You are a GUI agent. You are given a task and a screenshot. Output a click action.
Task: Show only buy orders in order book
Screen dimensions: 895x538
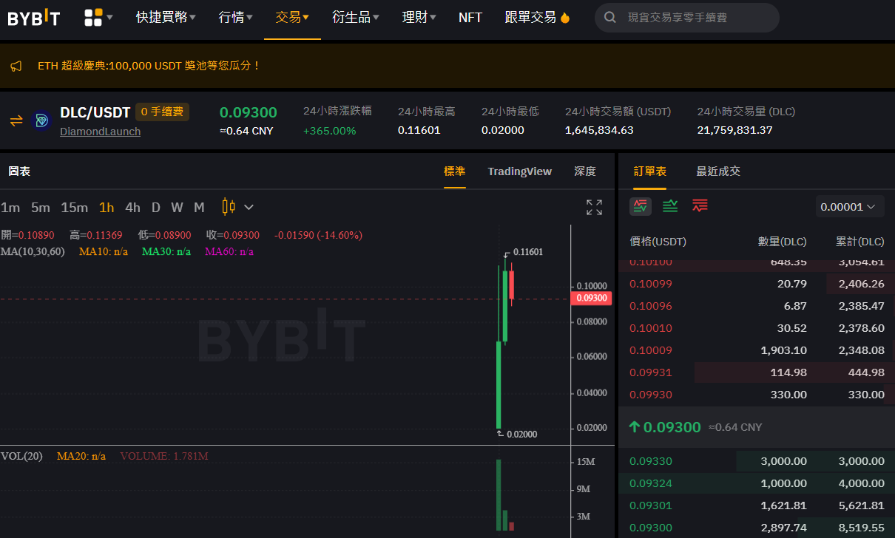(x=670, y=205)
